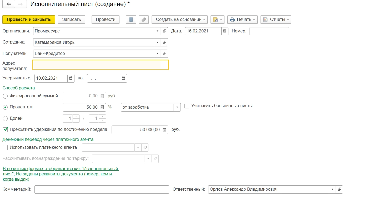Expand the payment agent dropdown arrow
The image size is (385, 197).
click(138, 148)
